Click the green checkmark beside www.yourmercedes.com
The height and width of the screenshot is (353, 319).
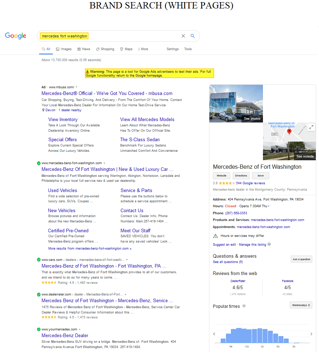tap(39, 330)
